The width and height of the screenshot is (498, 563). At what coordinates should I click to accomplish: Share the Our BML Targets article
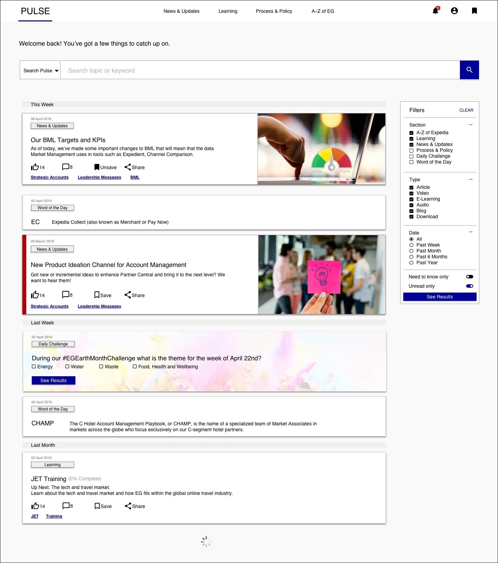tap(135, 167)
